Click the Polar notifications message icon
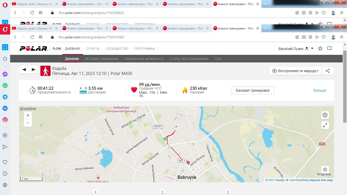Screen dimensions: 347x195 (x=329, y=48)
